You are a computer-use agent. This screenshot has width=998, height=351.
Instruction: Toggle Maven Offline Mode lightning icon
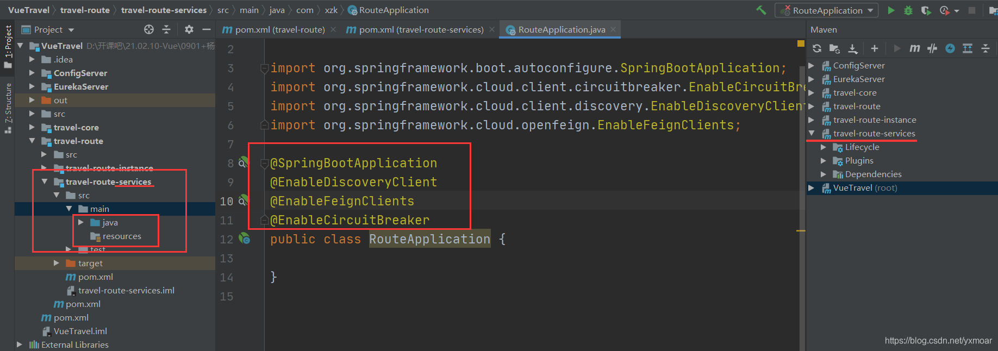click(x=950, y=48)
